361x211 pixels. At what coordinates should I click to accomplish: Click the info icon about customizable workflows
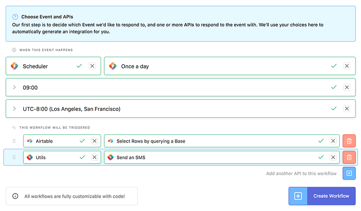coord(15,196)
